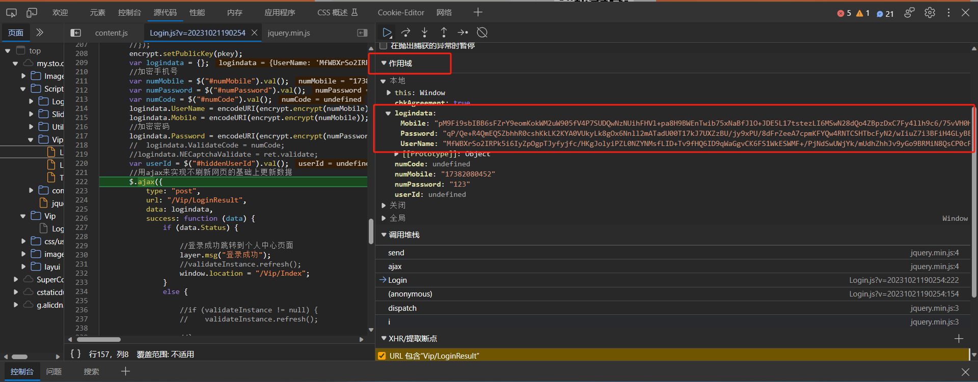Collapse the 作用域 scope section

pos(384,63)
